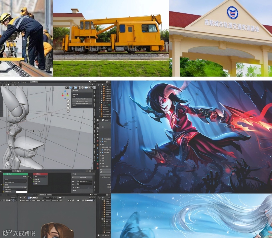Click Add Hair From Curves button
This screenshot has width=272, height=238.
click(82, 104)
